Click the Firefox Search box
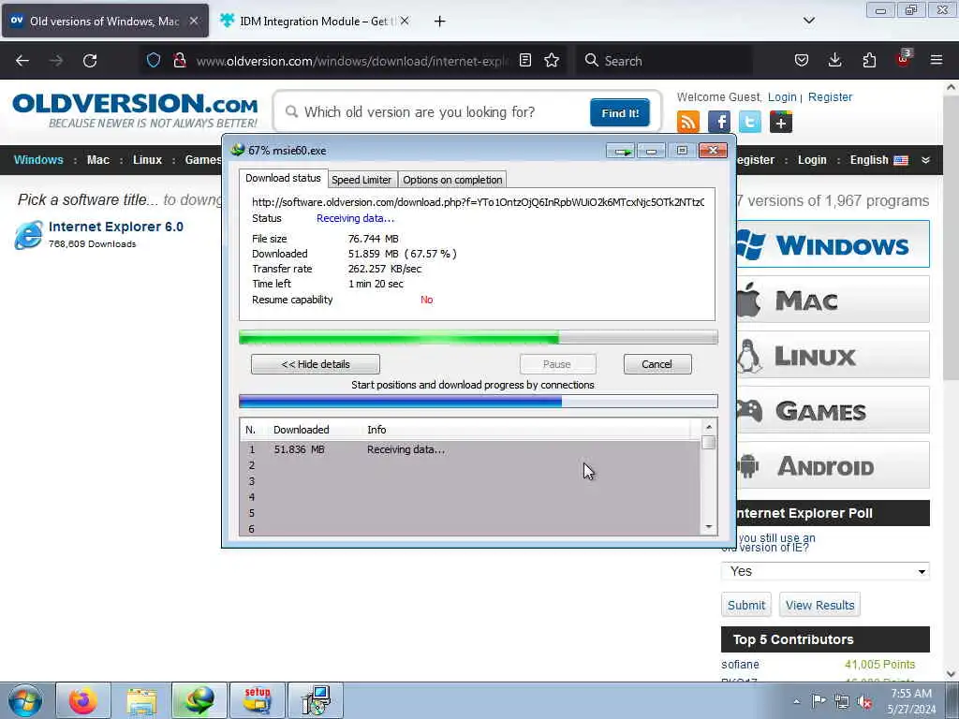This screenshot has height=719, width=959. 664,61
